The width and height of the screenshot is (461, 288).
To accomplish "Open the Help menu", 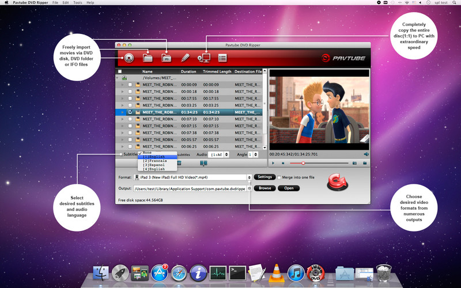I will click(90, 2).
